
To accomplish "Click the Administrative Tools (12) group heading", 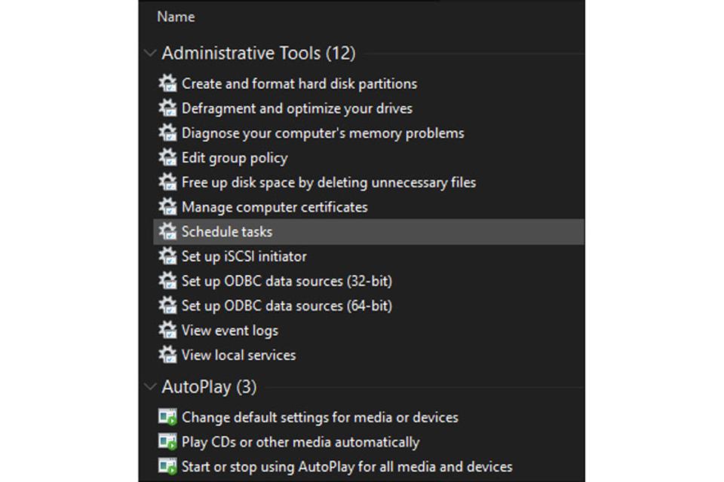I will coord(259,53).
